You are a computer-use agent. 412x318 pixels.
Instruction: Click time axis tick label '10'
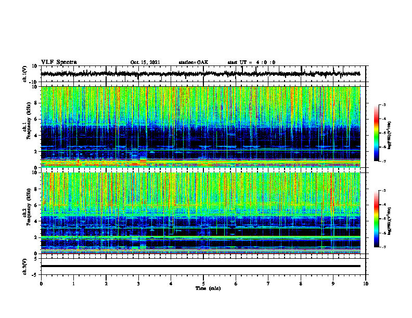(x=366, y=284)
